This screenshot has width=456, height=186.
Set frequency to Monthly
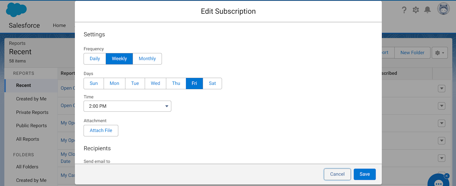click(x=147, y=59)
